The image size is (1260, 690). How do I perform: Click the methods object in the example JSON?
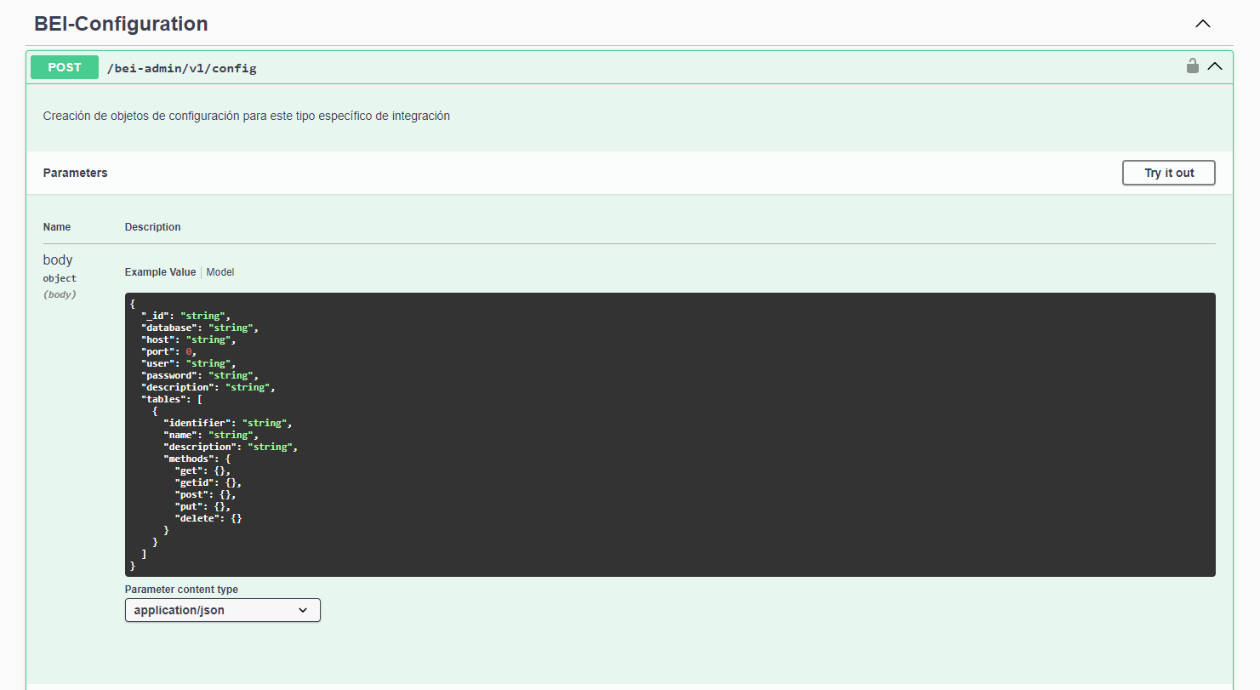tap(189, 458)
